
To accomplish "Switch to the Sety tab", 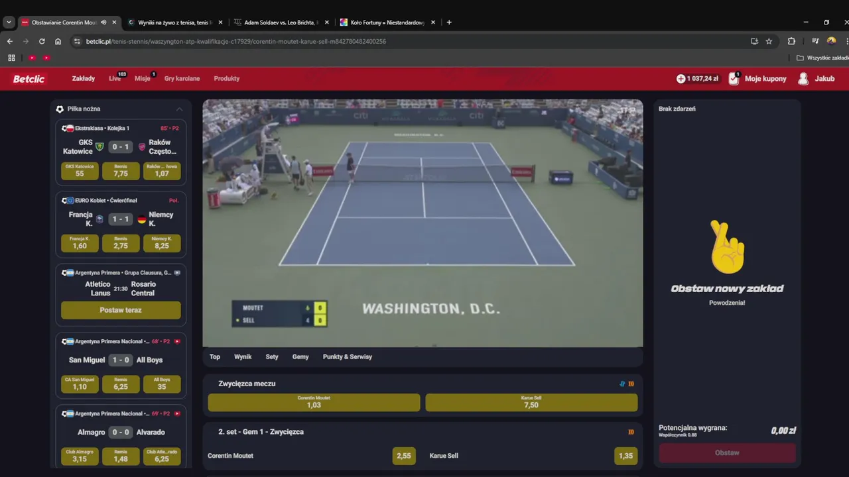I will click(x=272, y=356).
